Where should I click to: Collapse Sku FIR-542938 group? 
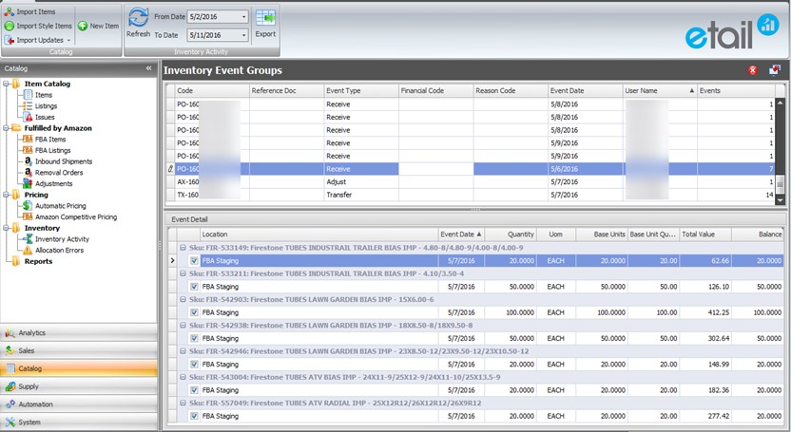tap(183, 326)
